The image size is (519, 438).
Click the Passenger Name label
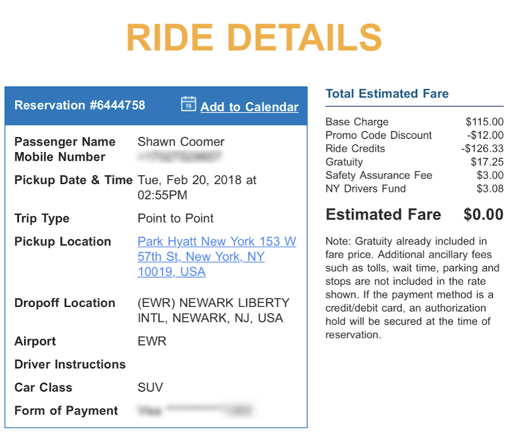pyautogui.click(x=65, y=142)
